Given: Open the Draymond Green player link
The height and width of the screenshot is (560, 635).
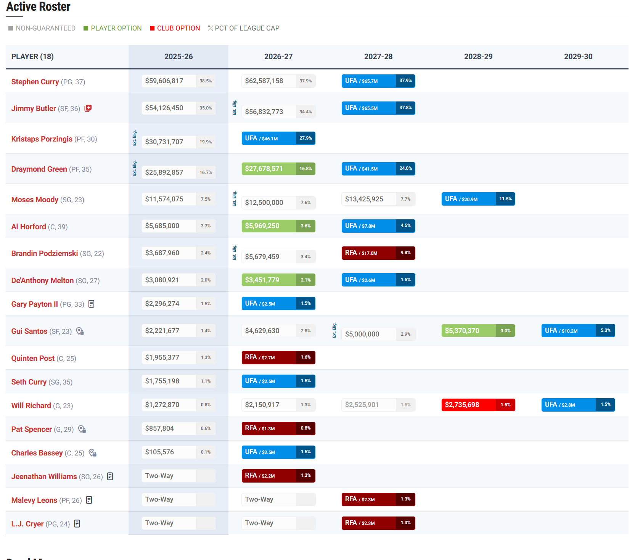Looking at the screenshot, I should pos(39,169).
